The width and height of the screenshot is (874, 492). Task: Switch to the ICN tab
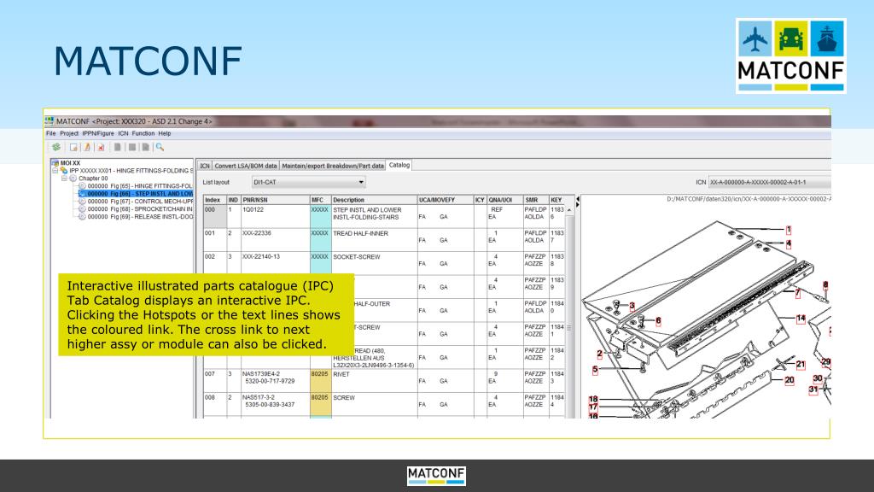click(x=205, y=166)
